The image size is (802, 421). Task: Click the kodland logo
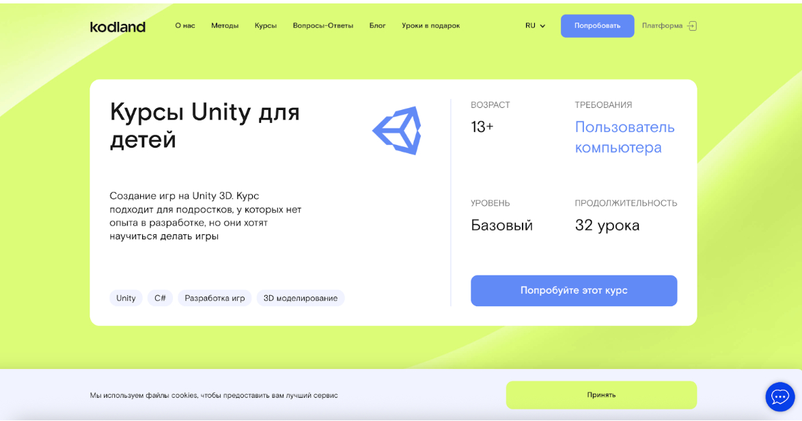point(117,27)
